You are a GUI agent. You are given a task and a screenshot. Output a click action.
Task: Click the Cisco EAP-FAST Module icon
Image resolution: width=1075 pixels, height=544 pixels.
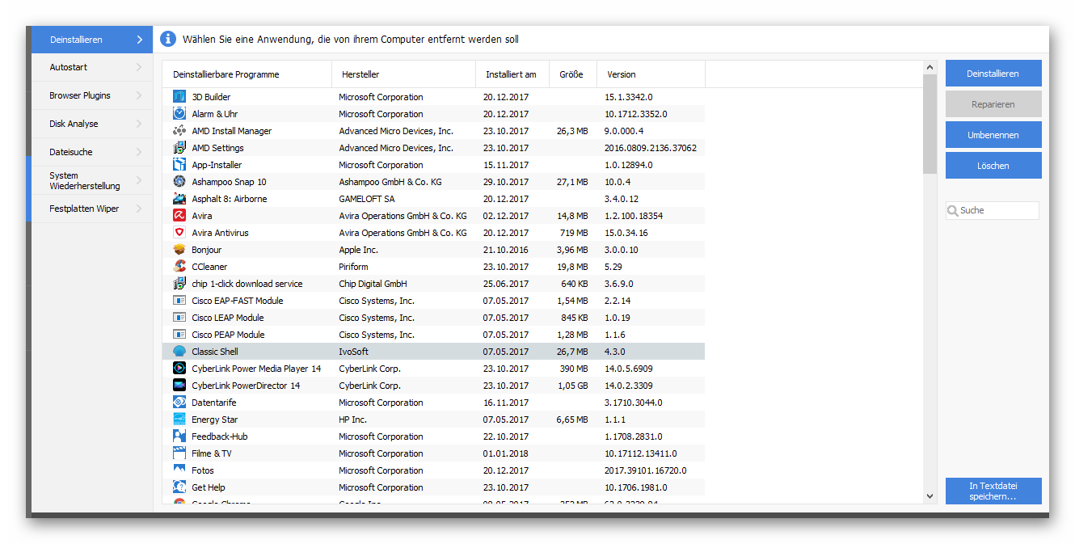click(179, 301)
